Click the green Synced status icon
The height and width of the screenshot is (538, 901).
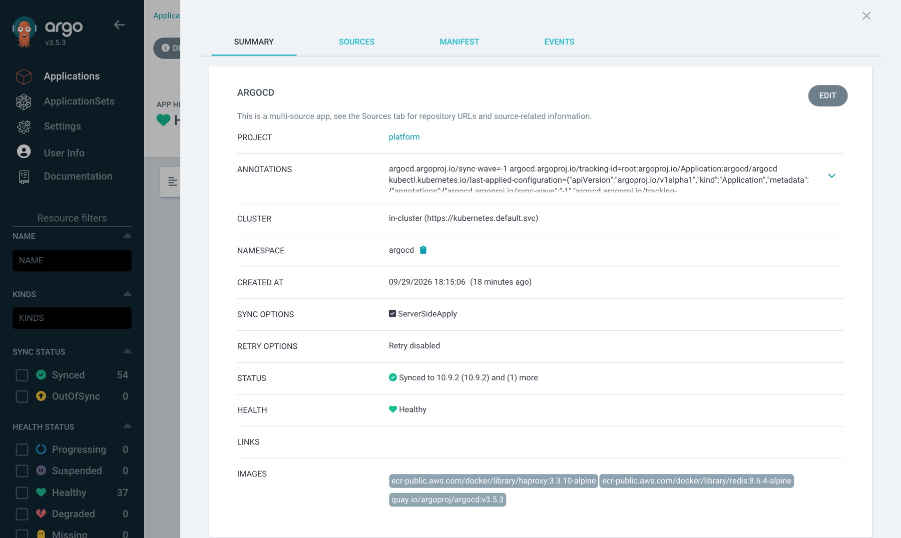click(41, 375)
